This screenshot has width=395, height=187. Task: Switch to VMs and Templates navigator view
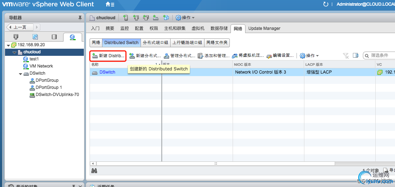coord(35,37)
